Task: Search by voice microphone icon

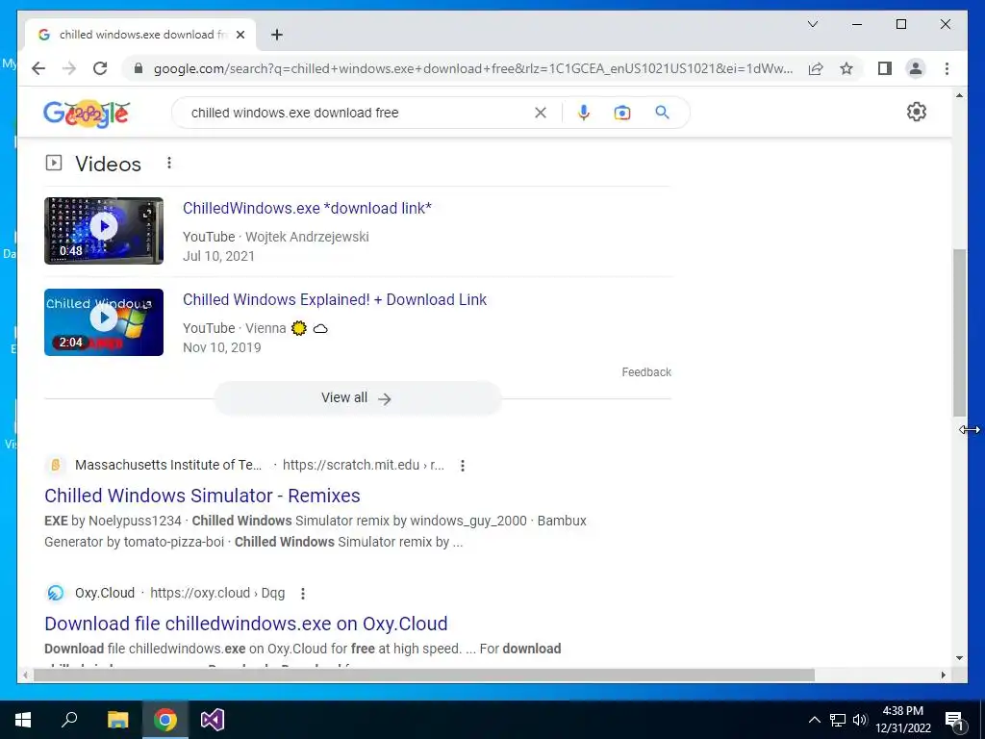Action: tap(584, 113)
